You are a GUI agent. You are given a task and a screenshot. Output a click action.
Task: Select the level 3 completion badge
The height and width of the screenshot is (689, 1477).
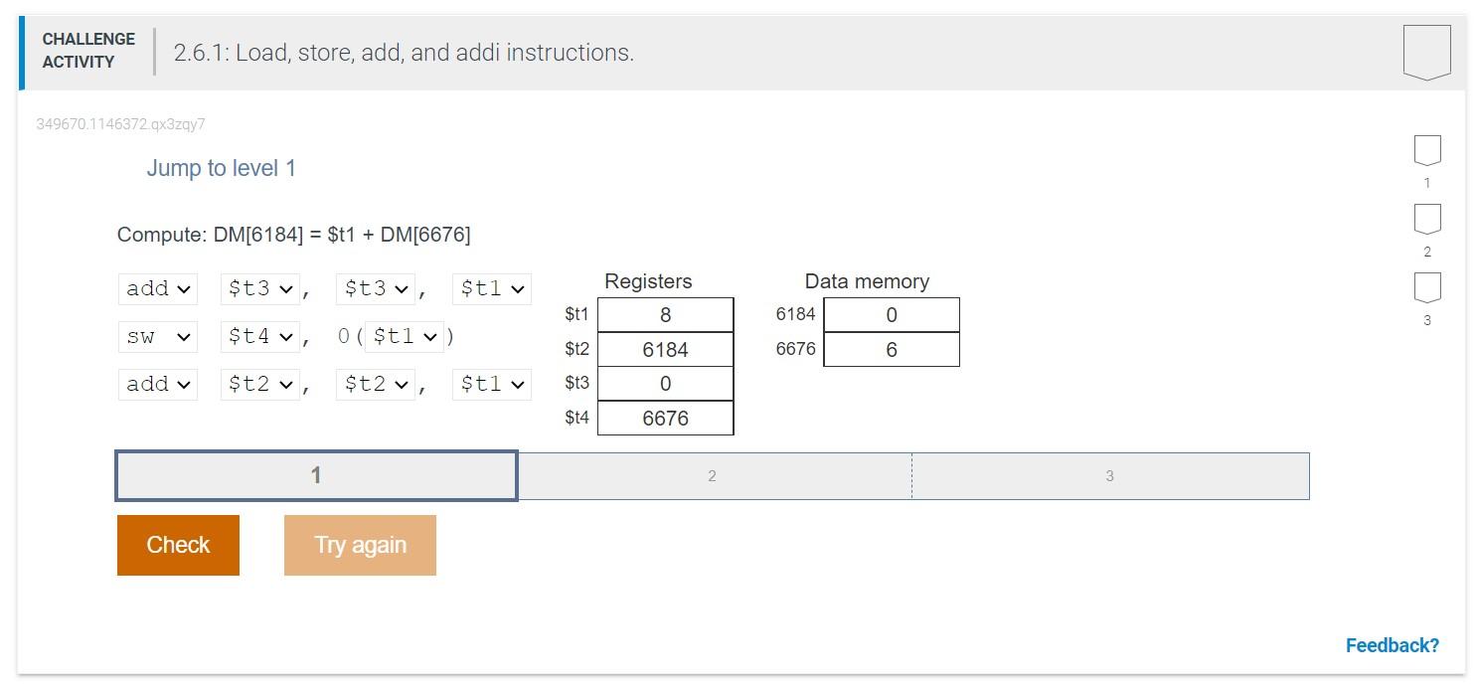pos(1427,288)
